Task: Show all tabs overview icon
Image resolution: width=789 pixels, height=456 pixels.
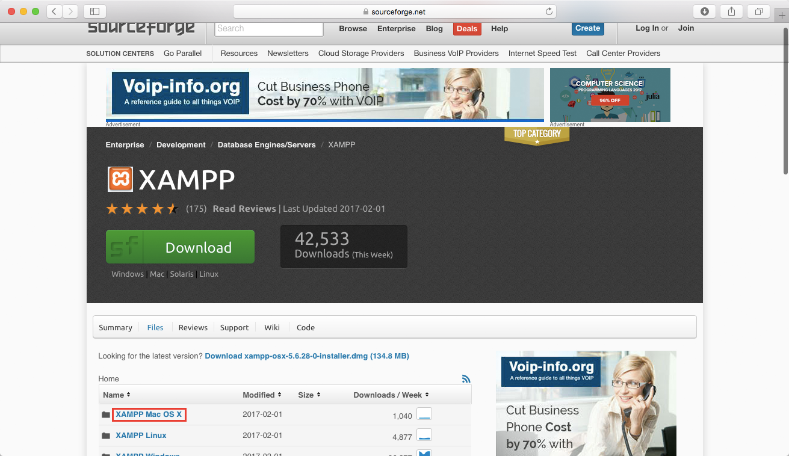Action: (x=758, y=11)
